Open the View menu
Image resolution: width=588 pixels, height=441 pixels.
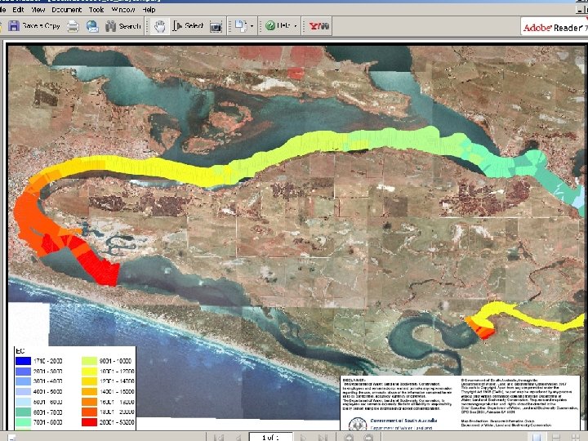pyautogui.click(x=38, y=9)
